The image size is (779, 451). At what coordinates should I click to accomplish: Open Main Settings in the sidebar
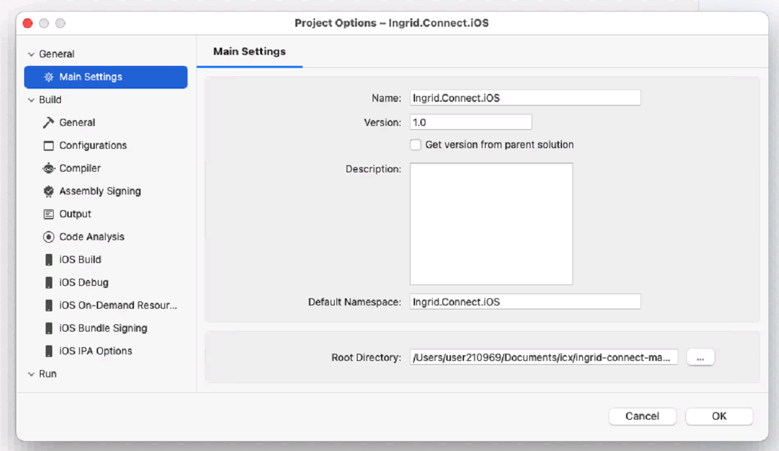click(x=106, y=77)
